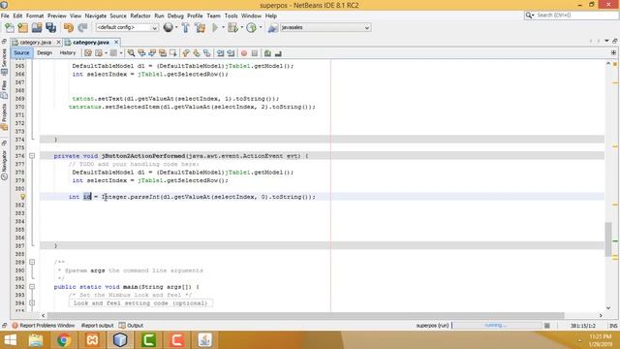Image resolution: width=620 pixels, height=349 pixels.
Task: Collapse the jButton2ActionPerformed method fold
Action: point(32,156)
